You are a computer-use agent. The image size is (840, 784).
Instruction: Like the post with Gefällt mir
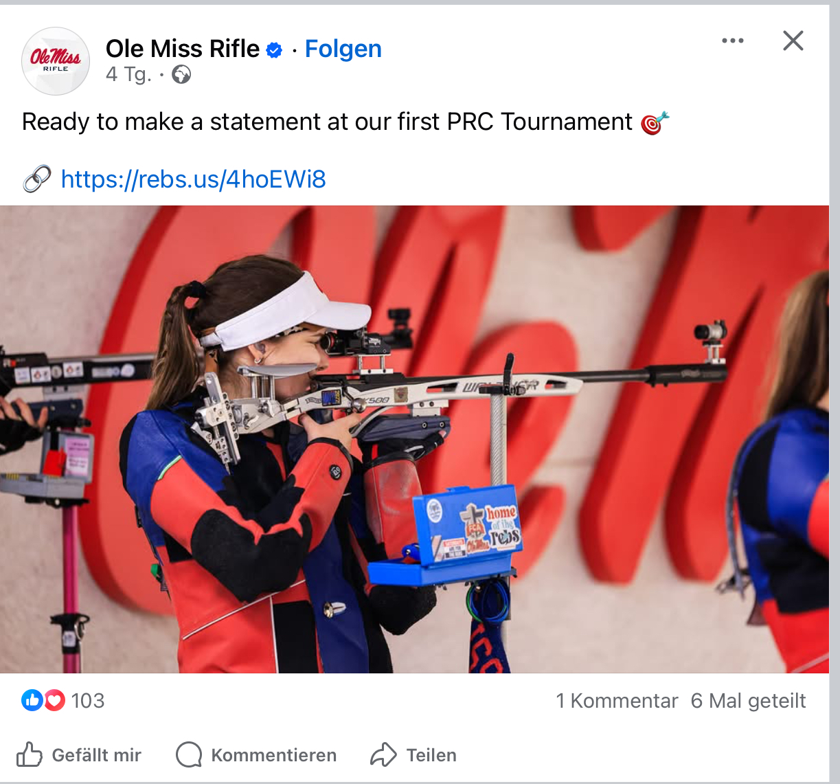click(x=79, y=754)
